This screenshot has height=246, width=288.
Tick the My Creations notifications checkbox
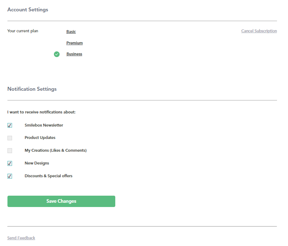(10, 151)
